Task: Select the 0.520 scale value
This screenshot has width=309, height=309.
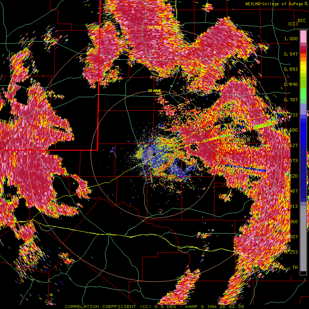Action: (x=291, y=176)
